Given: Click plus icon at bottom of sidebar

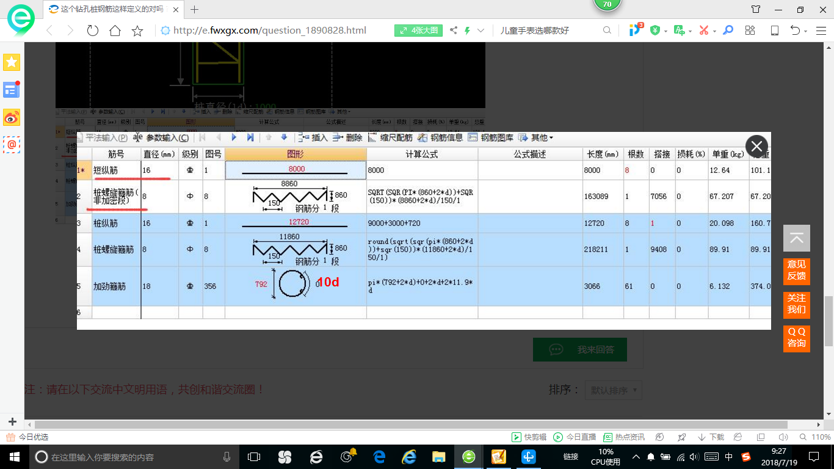Looking at the screenshot, I should coord(12,422).
